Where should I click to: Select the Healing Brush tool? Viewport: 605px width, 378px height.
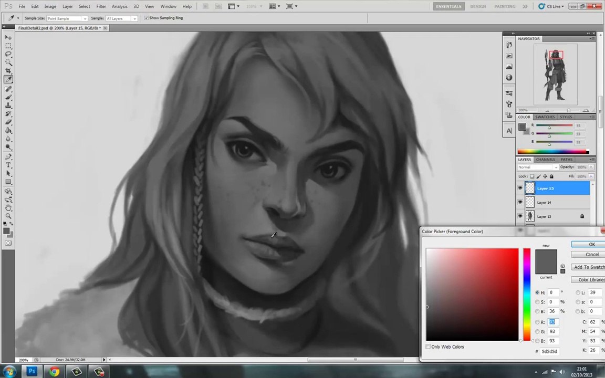point(8,89)
